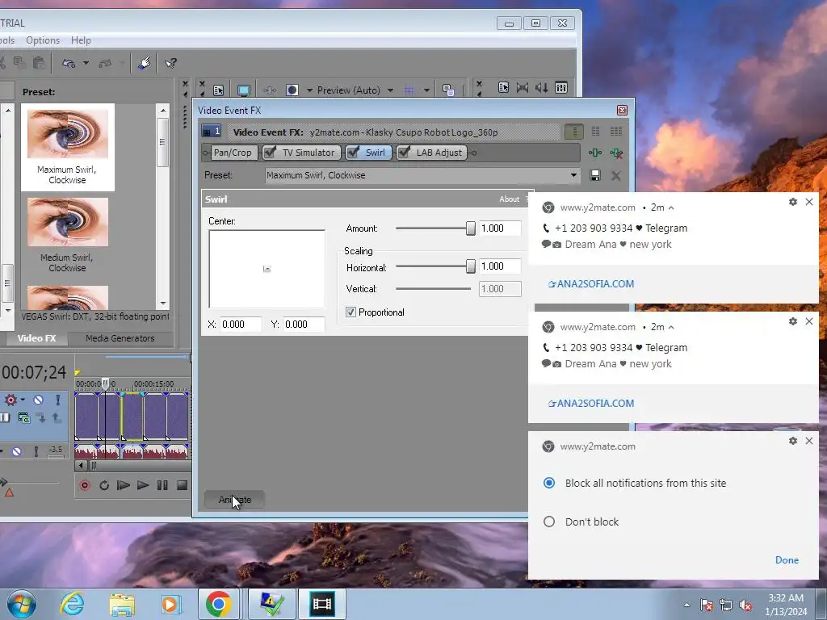Collapse second y2mate notification chevron
827x620 pixels.
pyautogui.click(x=671, y=328)
